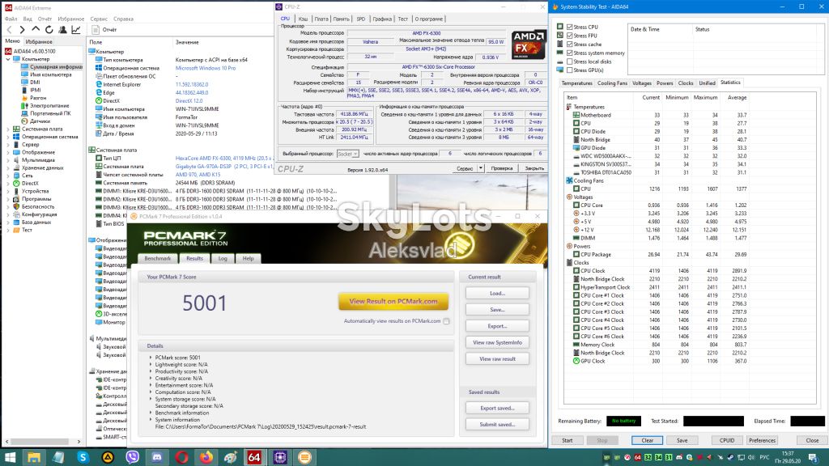Open AIDA64 graph chart toolbar icon
Screen dimensions: 829x466
point(76,30)
